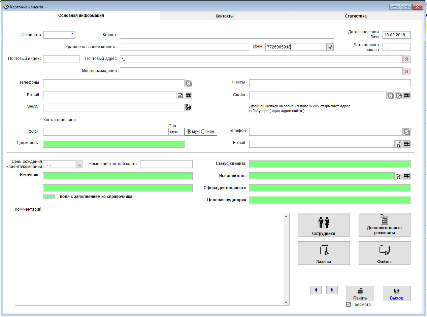The height and width of the screenshot is (317, 427).
Task: Click Skype icon next to Телефоны field
Action: (188, 83)
